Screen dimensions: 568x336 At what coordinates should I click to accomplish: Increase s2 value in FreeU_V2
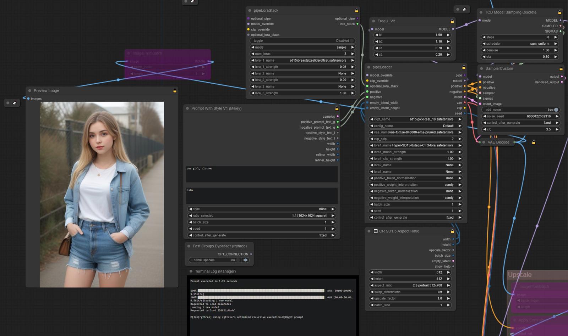[448, 55]
